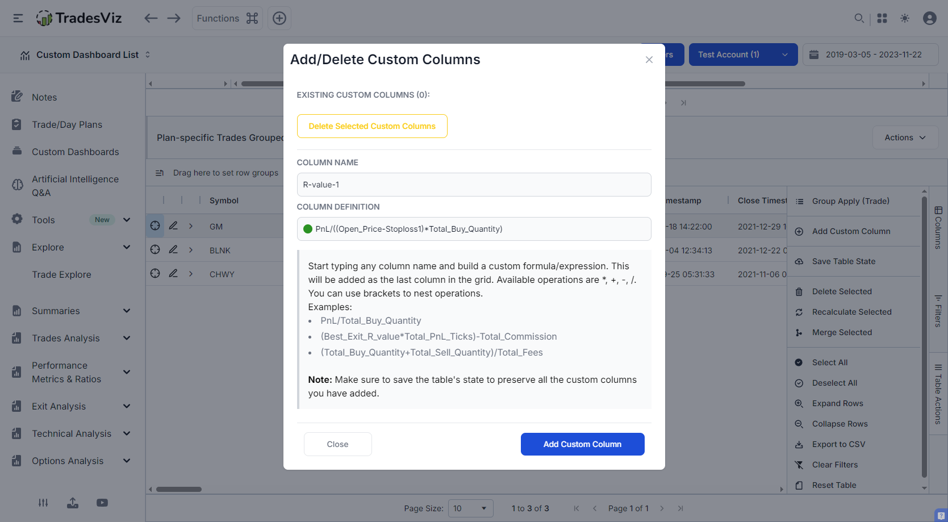The height and width of the screenshot is (522, 948).
Task: Choose Delete Selected in actions panel
Action: point(842,291)
